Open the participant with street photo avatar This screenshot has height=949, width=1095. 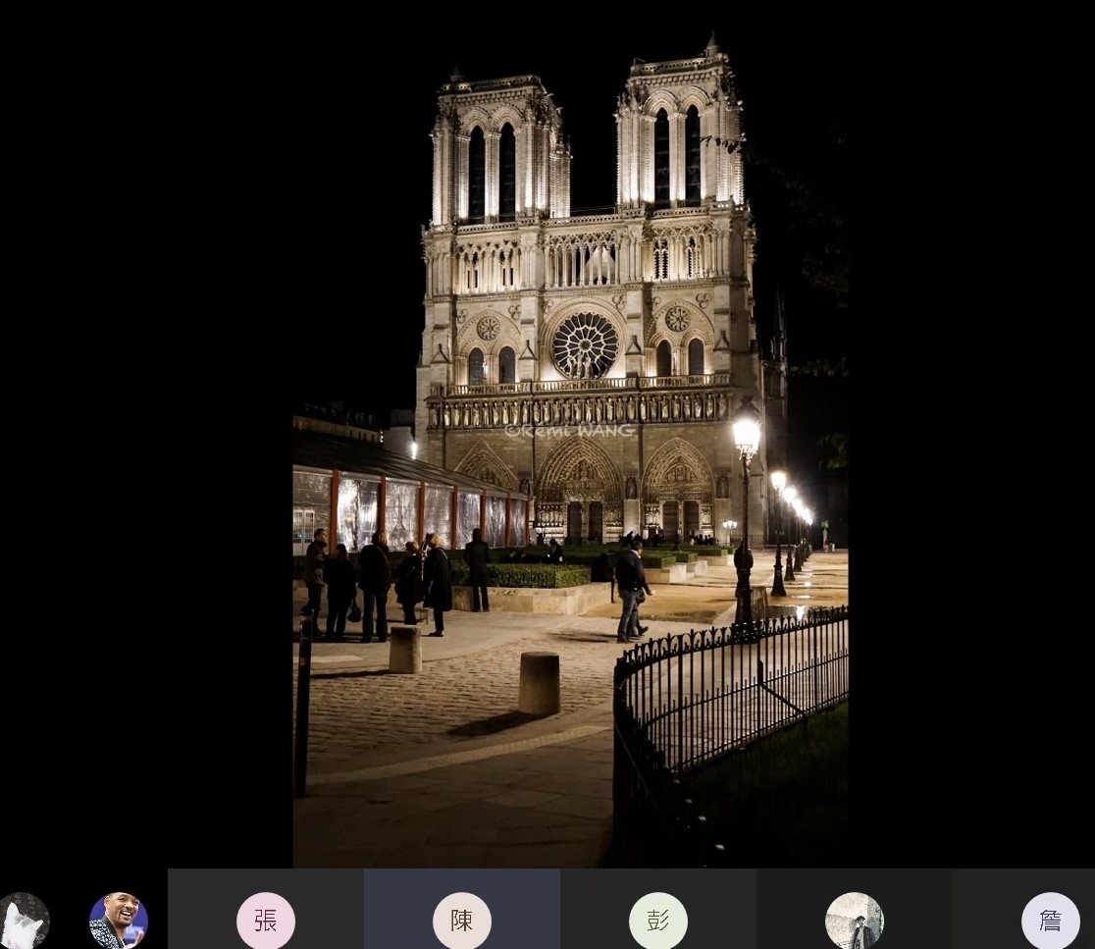click(855, 921)
